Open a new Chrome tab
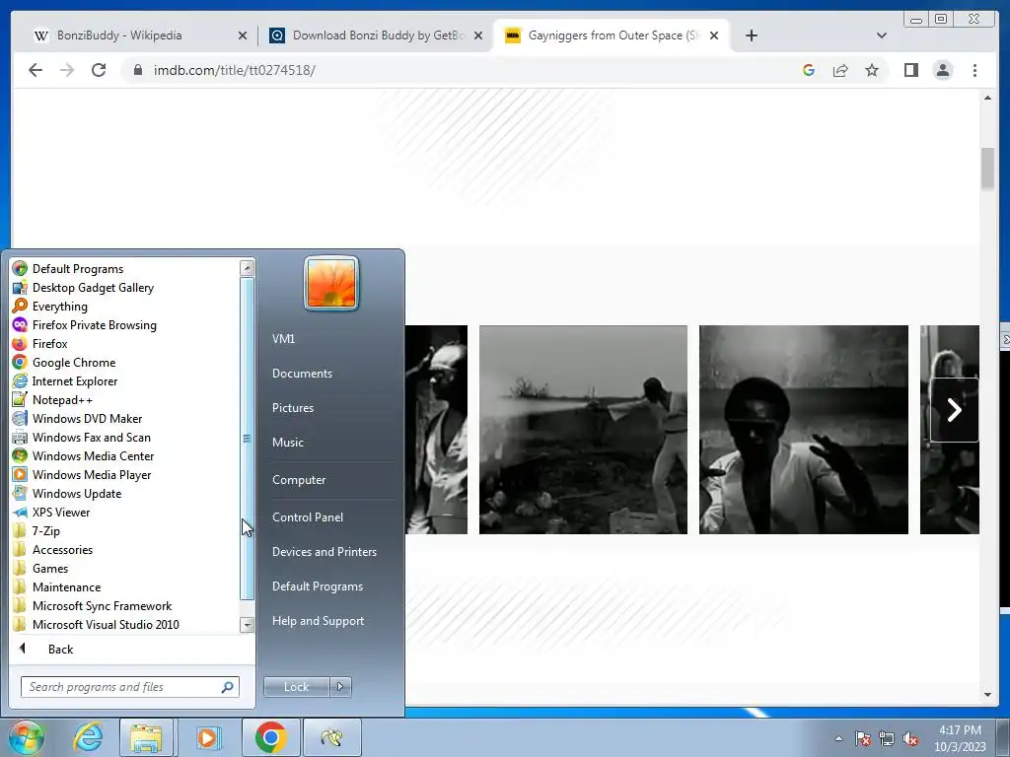This screenshot has width=1010, height=757. tap(751, 35)
